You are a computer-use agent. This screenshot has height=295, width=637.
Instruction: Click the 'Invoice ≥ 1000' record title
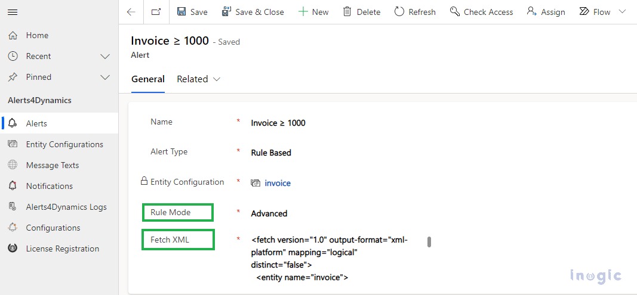pos(170,41)
